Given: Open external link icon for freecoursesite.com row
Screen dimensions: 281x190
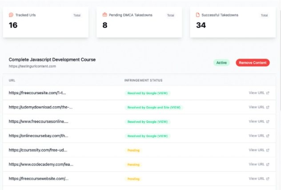Looking at the screenshot, I should point(268,93).
